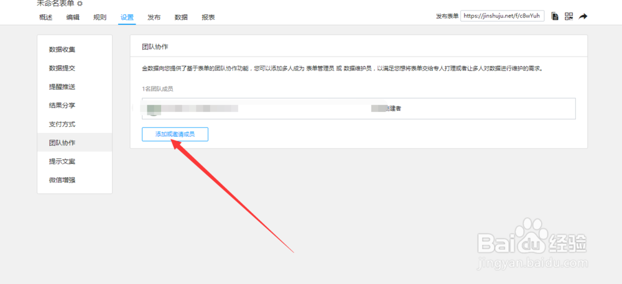The width and height of the screenshot is (622, 284).
Task: Open the 数据 tab
Action: [x=181, y=17]
